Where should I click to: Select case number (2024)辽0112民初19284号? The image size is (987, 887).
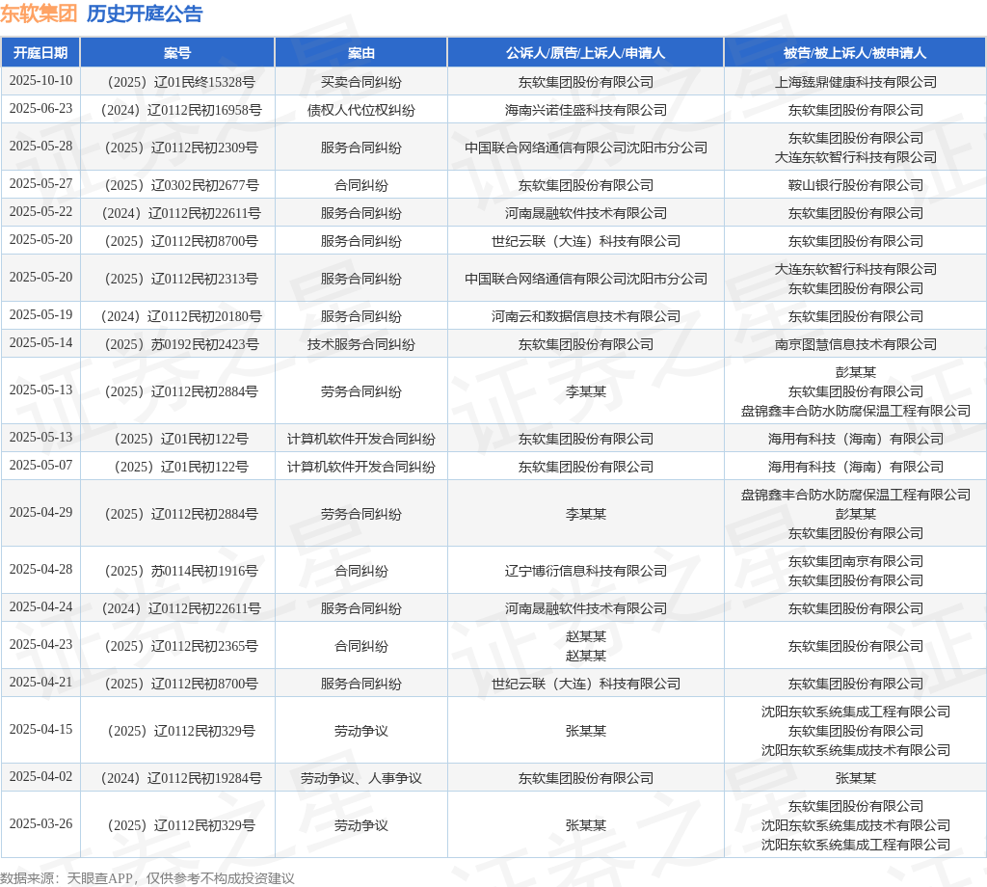(x=181, y=779)
